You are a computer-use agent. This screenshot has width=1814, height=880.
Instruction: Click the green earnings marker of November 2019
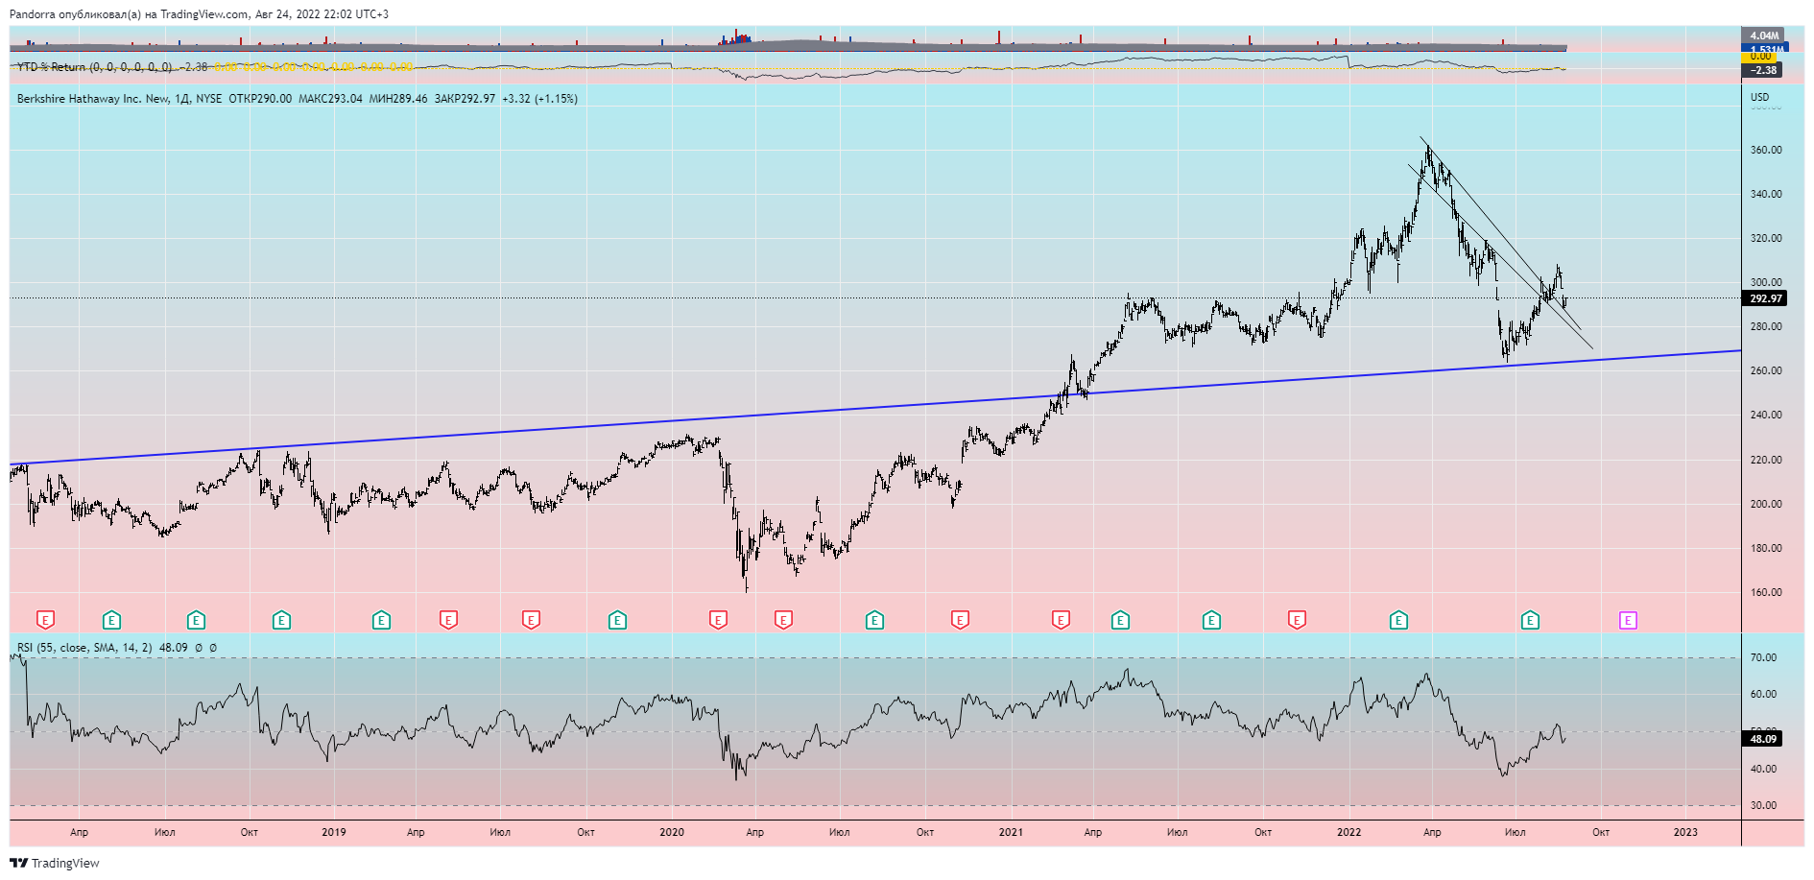coord(617,620)
